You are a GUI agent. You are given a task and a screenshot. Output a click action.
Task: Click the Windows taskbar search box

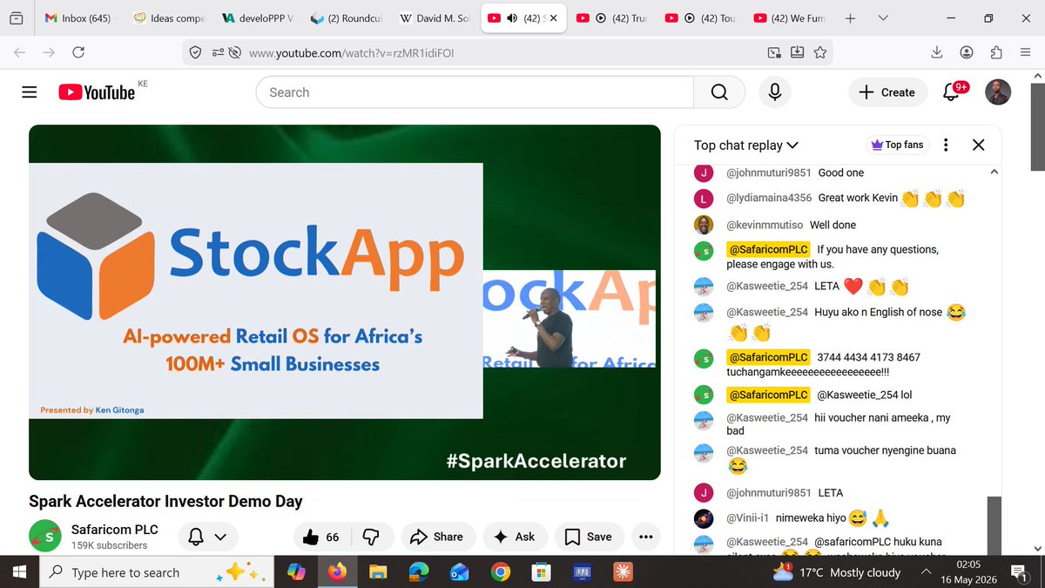pos(156,572)
